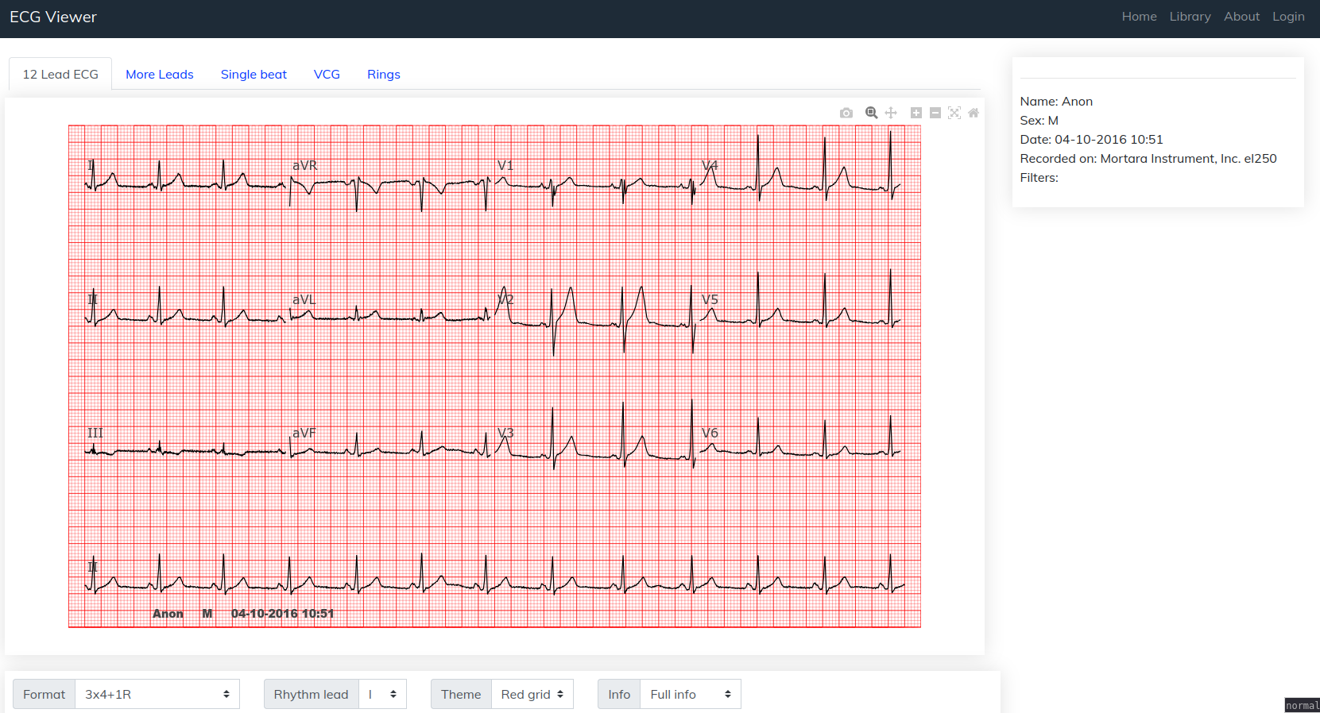Click the V6 lead label on ECG
This screenshot has width=1320, height=713.
[710, 433]
